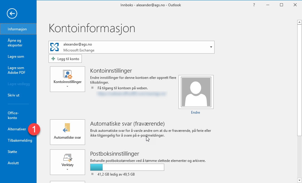Select Lagre som in the sidebar
The image size is (302, 183).
(16, 57)
